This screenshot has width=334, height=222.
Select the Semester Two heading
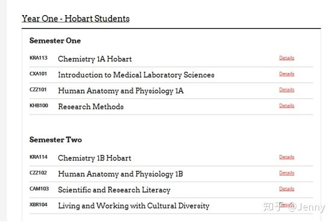coord(55,140)
